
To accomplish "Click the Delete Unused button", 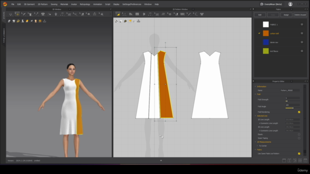I will (300, 15).
